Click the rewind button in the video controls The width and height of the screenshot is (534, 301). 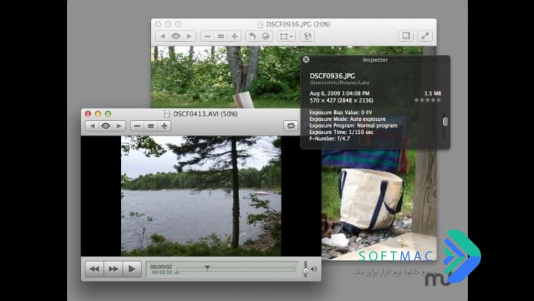94,269
